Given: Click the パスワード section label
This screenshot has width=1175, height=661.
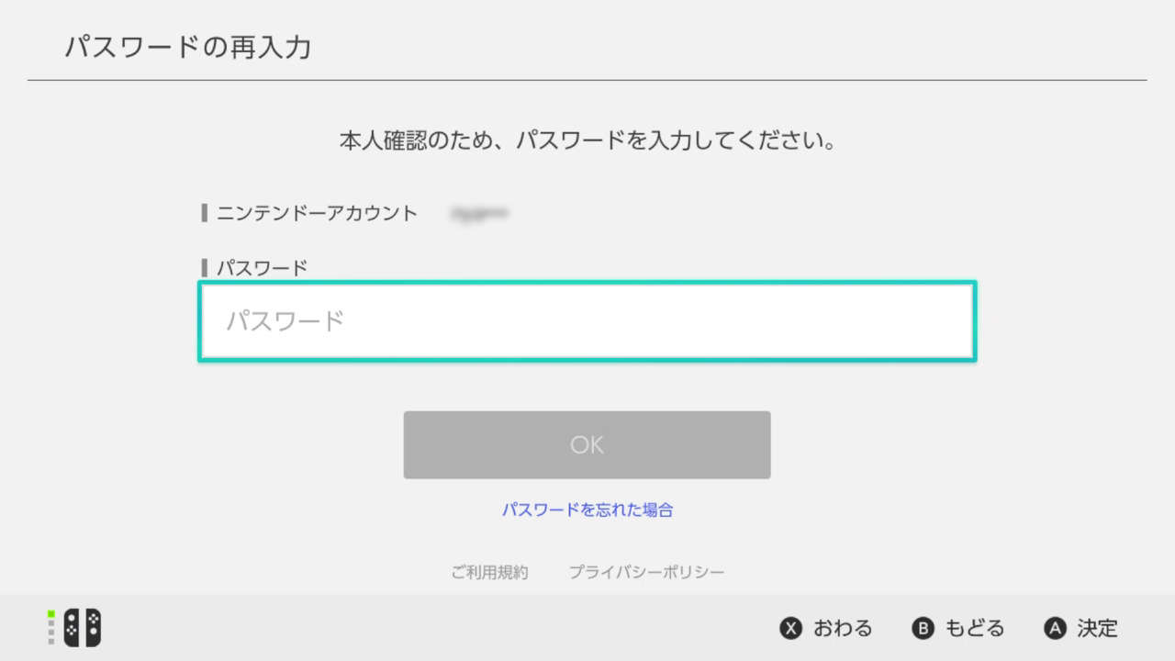Looking at the screenshot, I should [259, 267].
